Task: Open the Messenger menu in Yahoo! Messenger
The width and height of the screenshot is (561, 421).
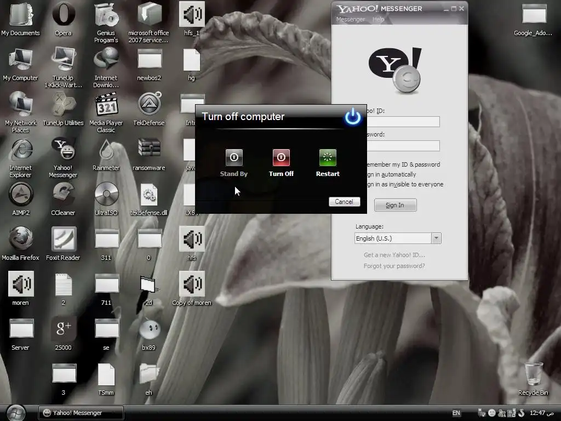Action: [x=350, y=19]
